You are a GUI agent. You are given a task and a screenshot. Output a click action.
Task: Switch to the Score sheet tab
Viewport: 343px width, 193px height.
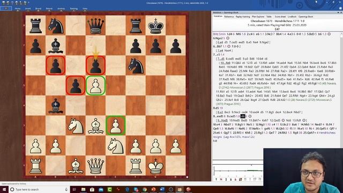(280, 17)
